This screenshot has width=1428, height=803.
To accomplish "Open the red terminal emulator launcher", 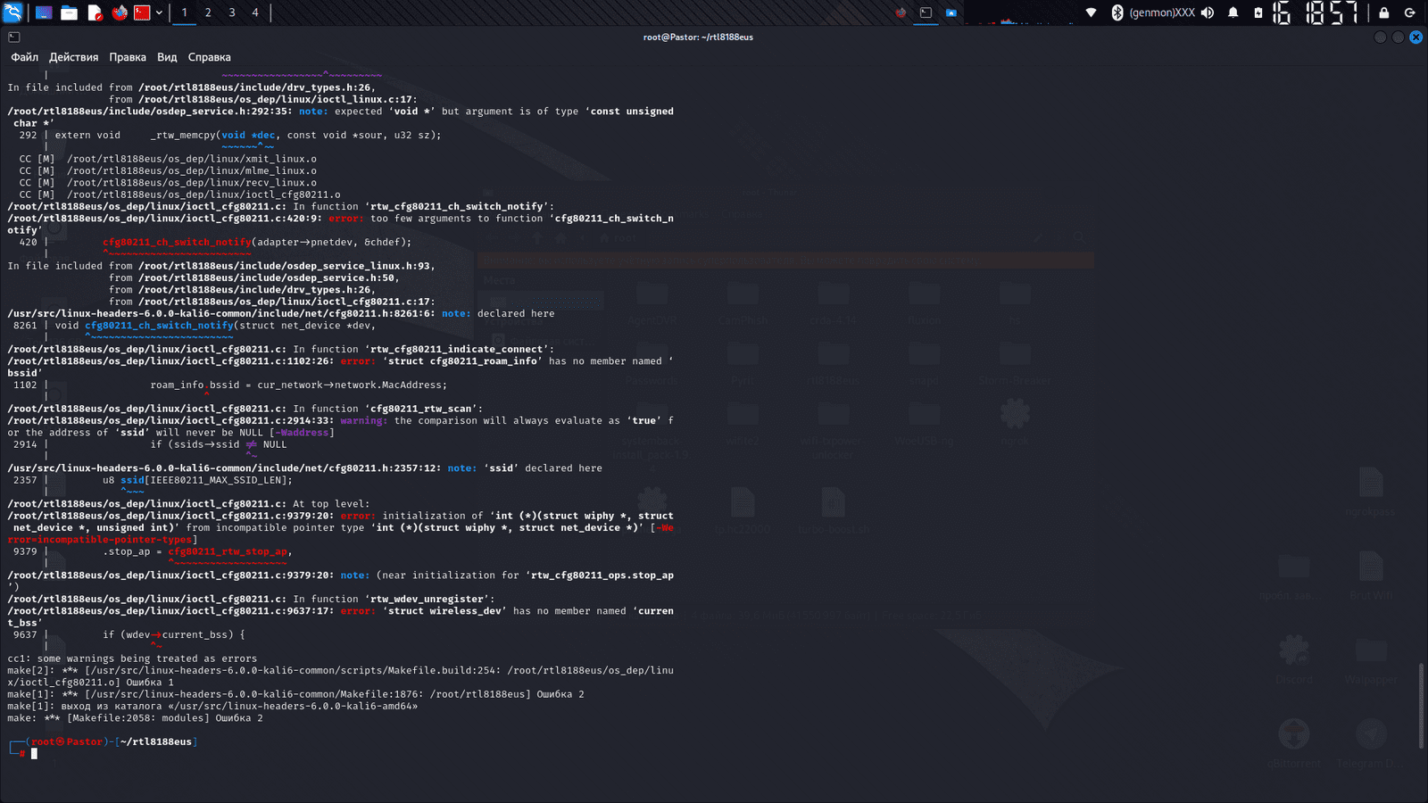I will (142, 12).
